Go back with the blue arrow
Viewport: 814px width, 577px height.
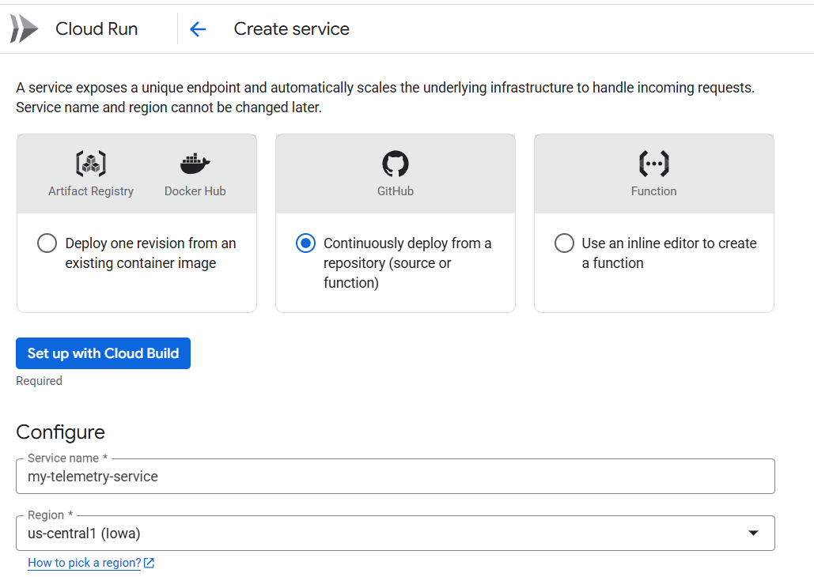coord(198,29)
